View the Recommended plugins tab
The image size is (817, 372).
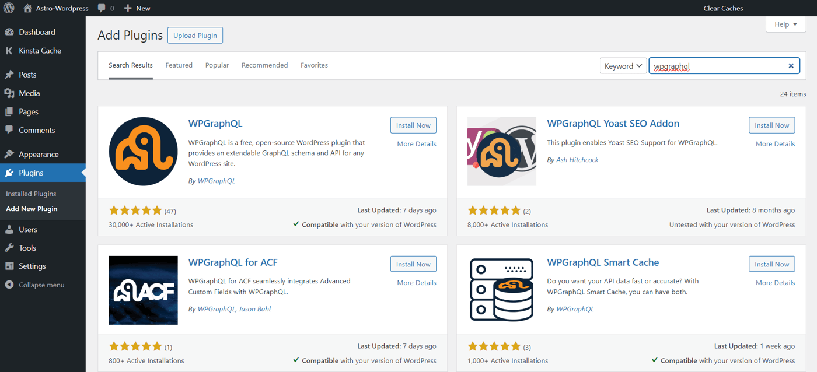pos(264,65)
